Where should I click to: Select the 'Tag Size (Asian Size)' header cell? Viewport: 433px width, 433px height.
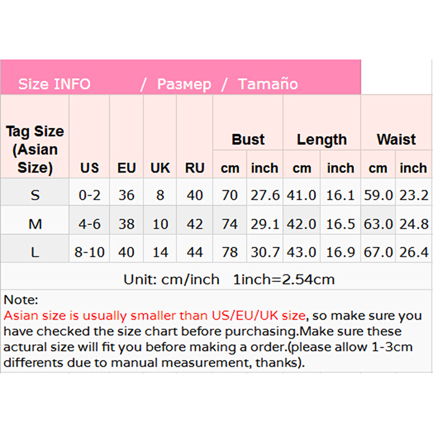coord(35,149)
